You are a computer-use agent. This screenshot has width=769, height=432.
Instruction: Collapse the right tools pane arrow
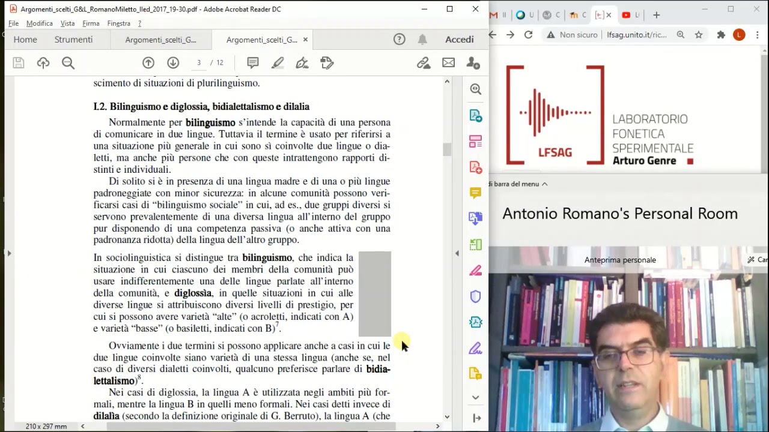477,418
